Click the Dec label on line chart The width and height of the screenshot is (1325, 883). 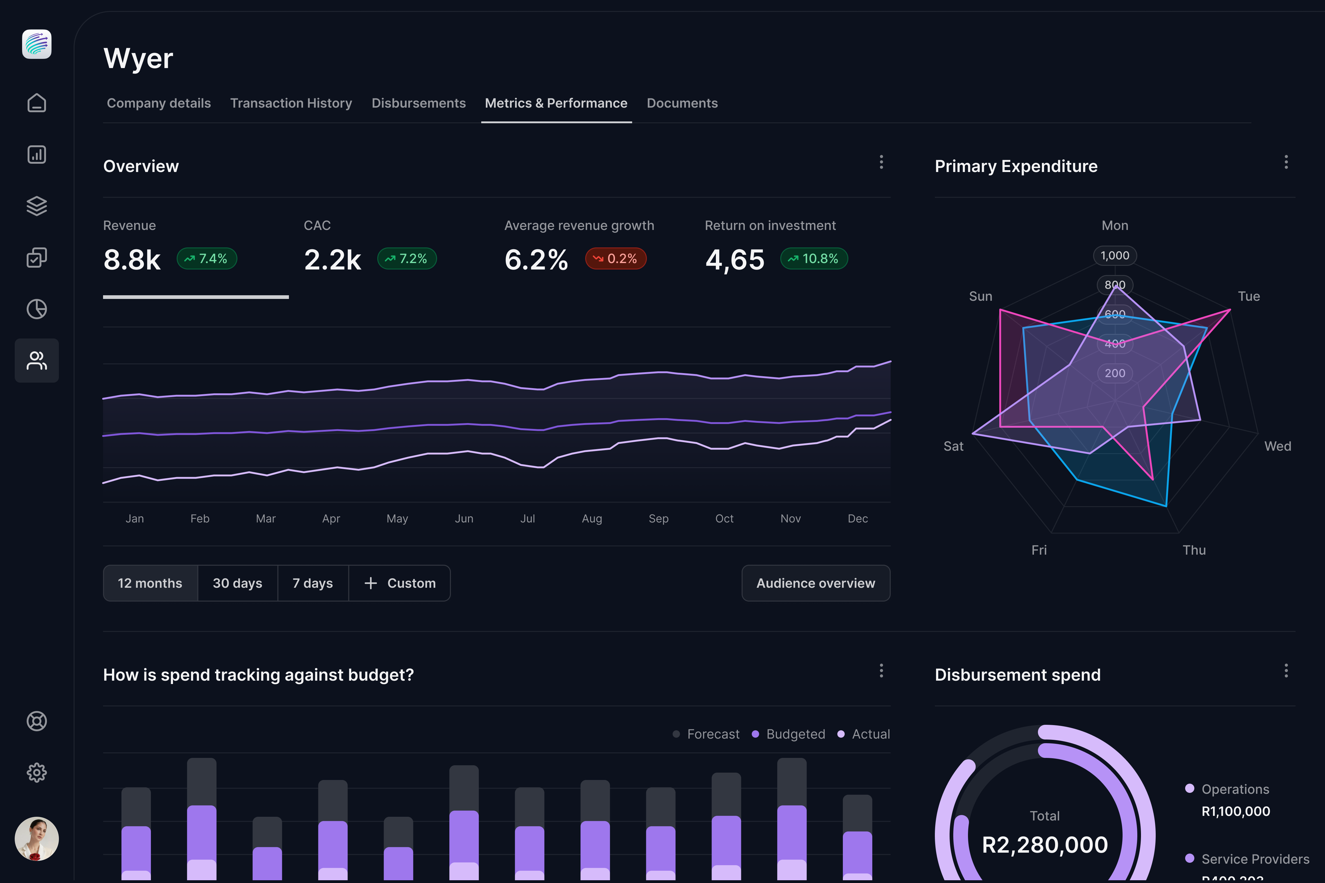point(858,519)
